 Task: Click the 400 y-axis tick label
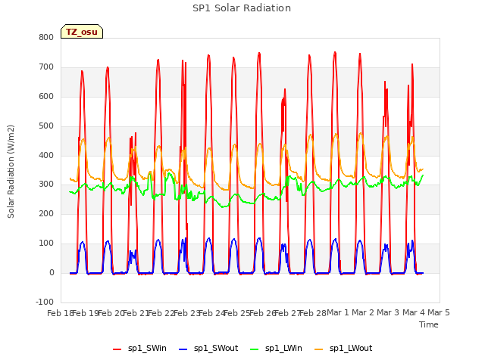pos(46,155)
